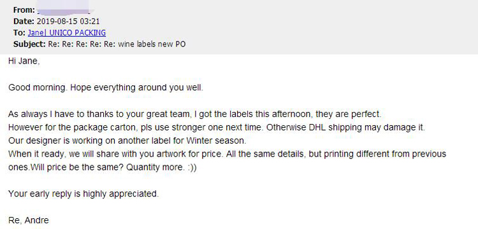Click the blurred sender name in From field

click(x=63, y=10)
